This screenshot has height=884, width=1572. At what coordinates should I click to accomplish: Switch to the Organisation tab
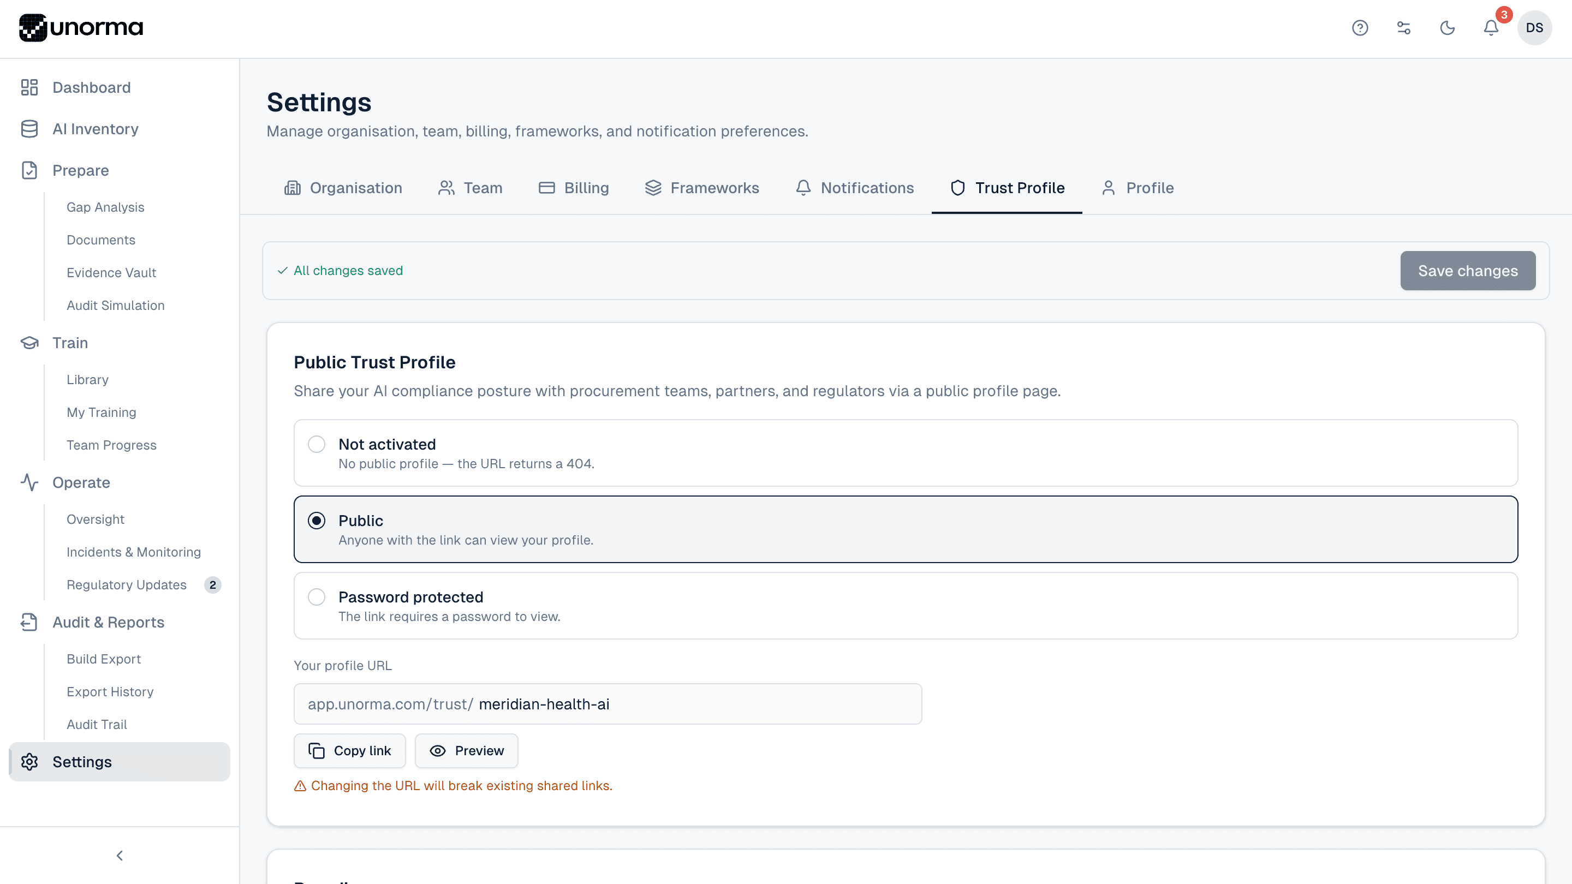pyautogui.click(x=343, y=188)
